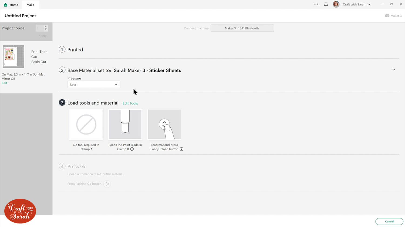The width and height of the screenshot is (405, 227).
Task: Click the Go play button icon
Action: coord(107,184)
